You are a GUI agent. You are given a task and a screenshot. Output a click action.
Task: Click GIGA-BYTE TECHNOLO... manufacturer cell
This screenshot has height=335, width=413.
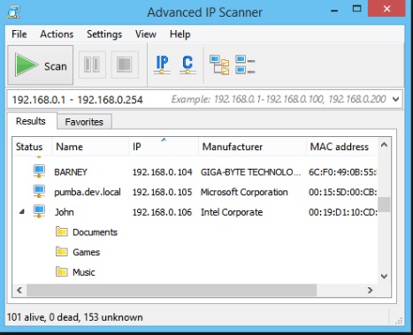pos(251,172)
